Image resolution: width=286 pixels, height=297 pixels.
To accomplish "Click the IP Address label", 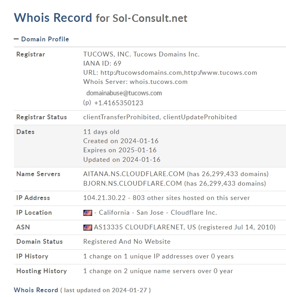I will pyautogui.click(x=33, y=198).
